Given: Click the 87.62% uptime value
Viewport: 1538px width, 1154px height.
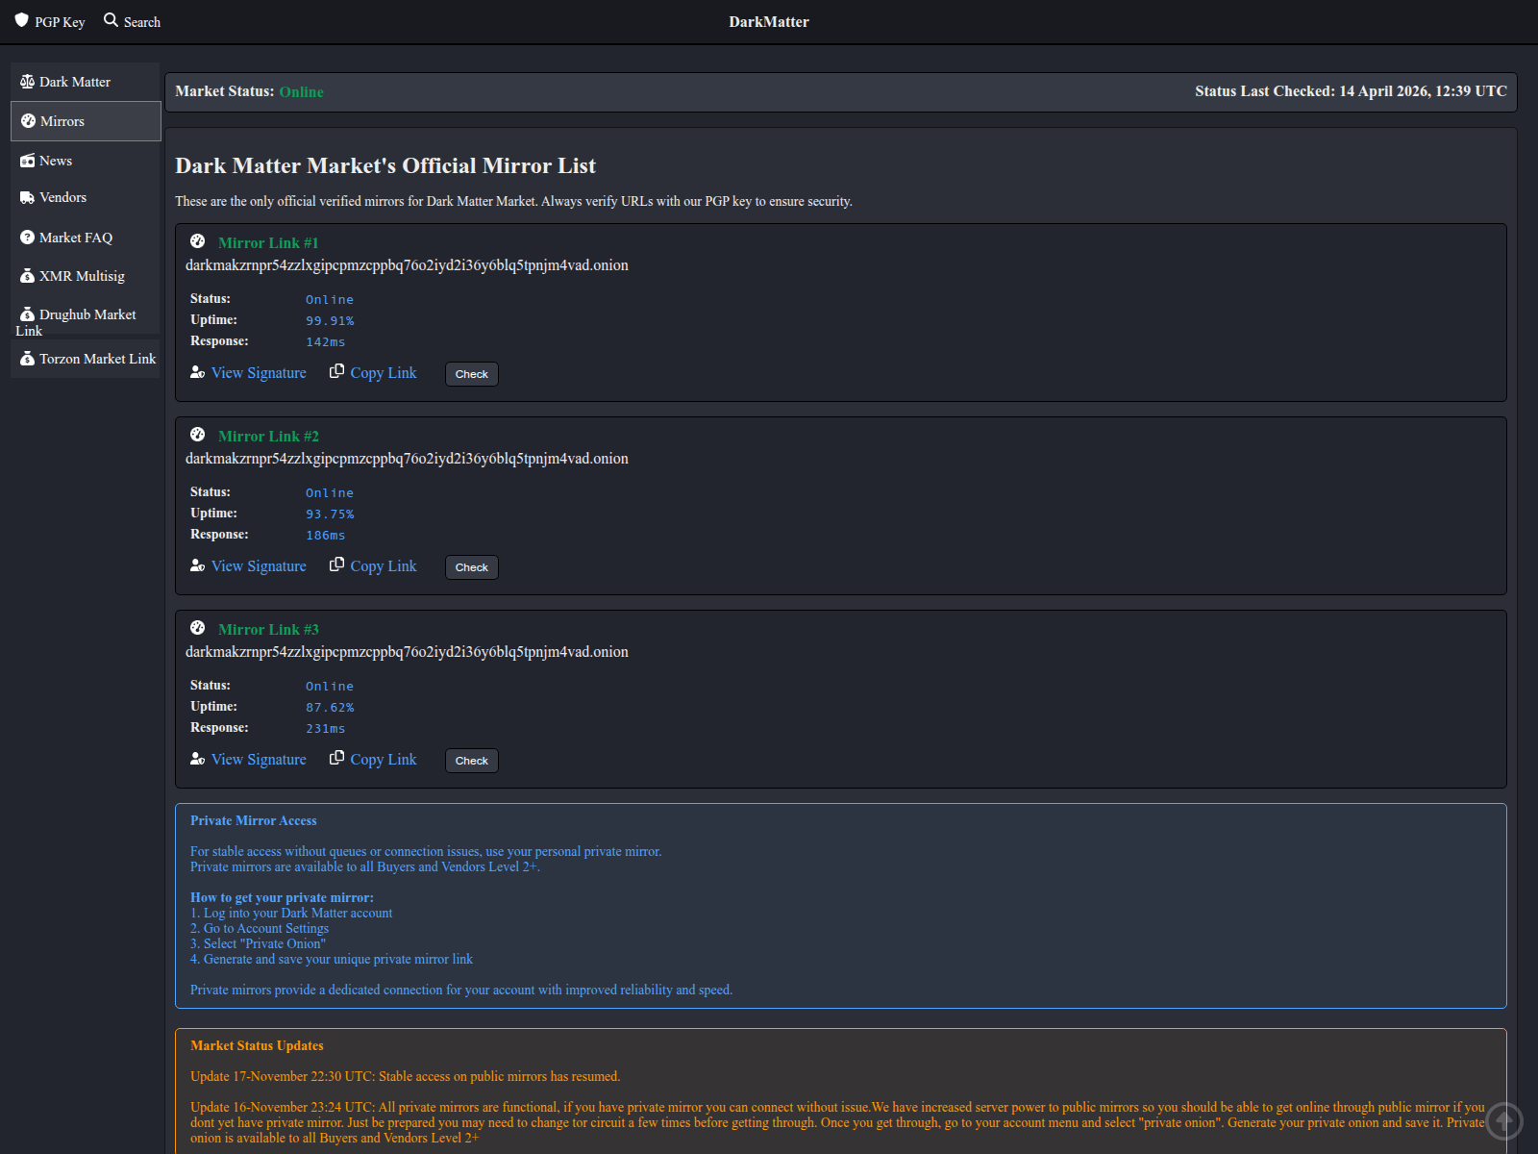Looking at the screenshot, I should [330, 708].
